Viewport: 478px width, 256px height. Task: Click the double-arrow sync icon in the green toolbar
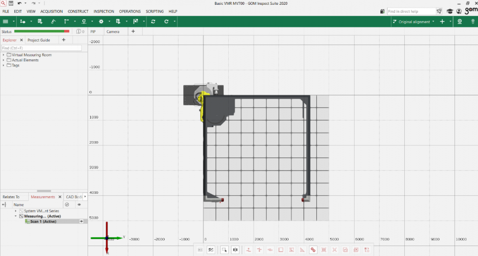[153, 22]
